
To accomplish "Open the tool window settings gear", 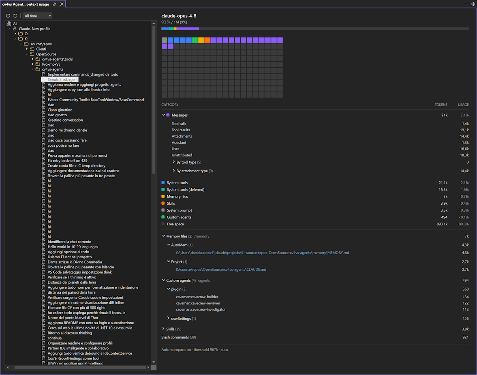I will point(473,4).
